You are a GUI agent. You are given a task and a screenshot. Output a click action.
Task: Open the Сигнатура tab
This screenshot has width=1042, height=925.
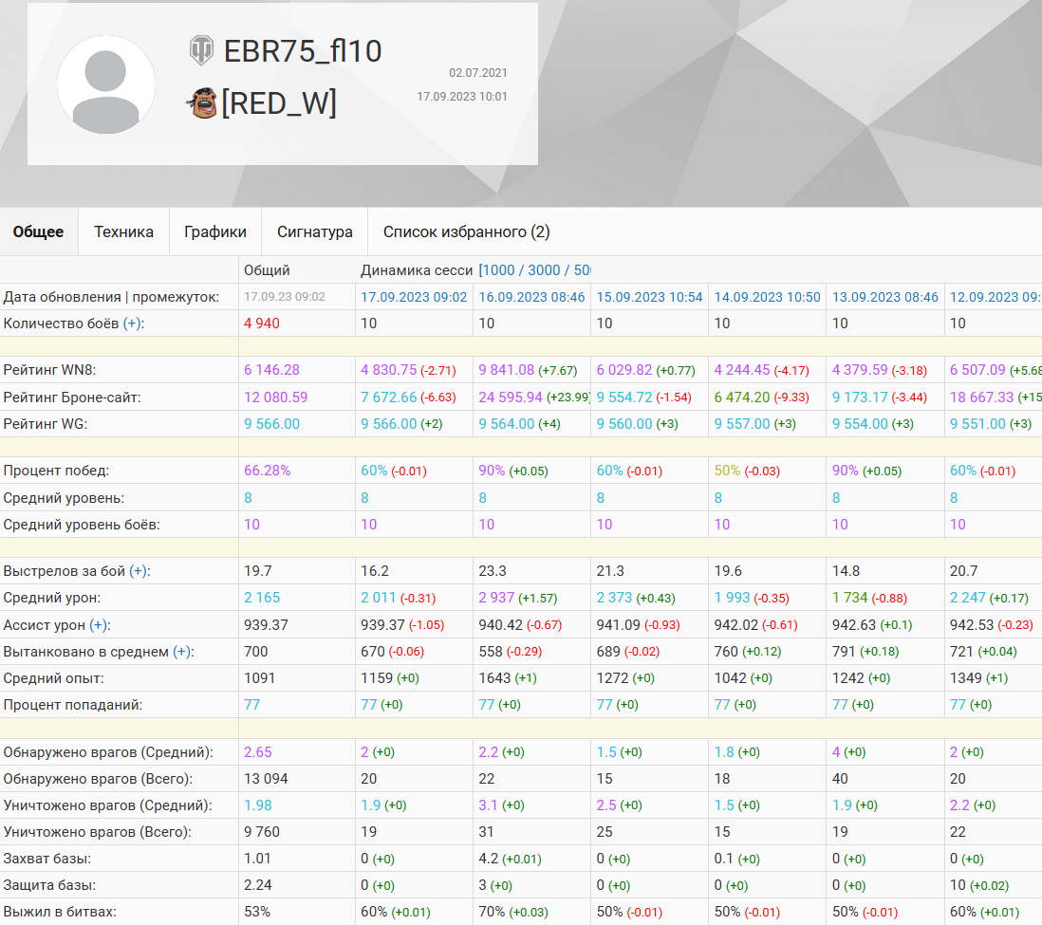point(314,231)
